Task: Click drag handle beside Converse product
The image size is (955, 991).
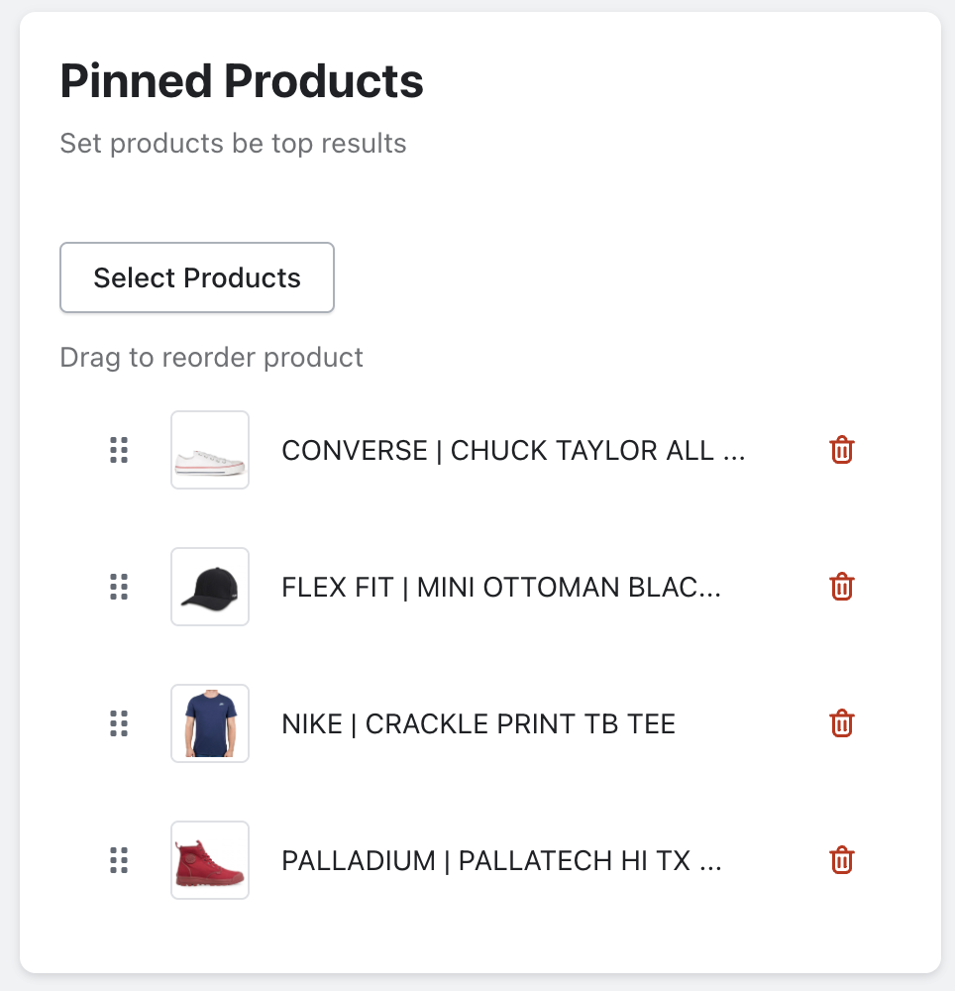Action: click(x=119, y=450)
